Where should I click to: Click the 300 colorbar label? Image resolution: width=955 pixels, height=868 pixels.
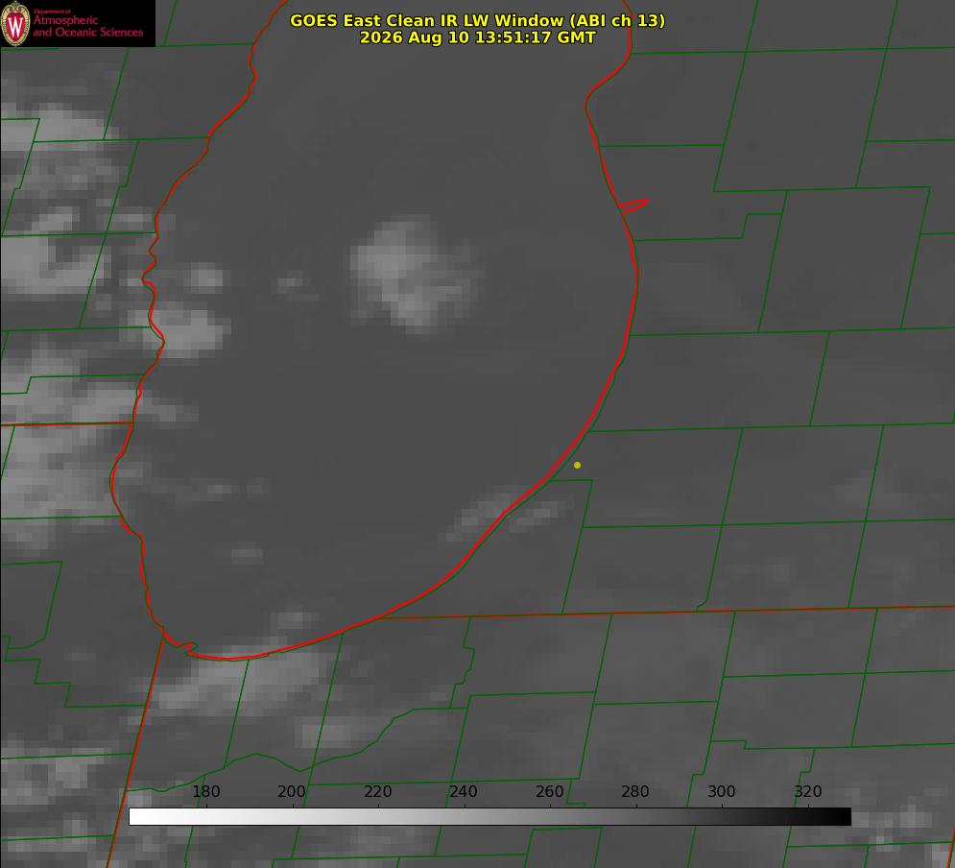(722, 791)
